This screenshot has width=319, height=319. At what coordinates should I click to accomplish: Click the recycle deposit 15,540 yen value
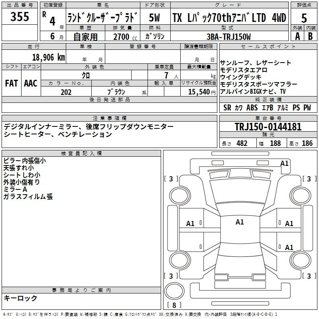click(x=202, y=92)
